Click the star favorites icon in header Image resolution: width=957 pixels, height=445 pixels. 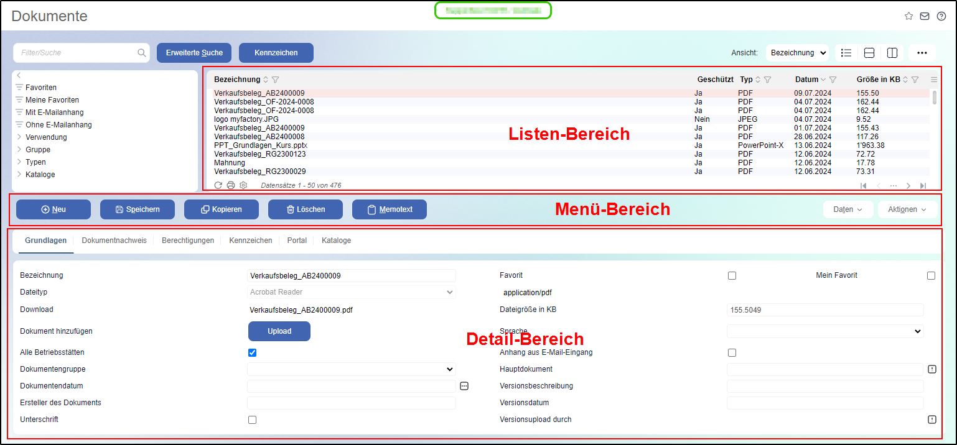tap(908, 16)
